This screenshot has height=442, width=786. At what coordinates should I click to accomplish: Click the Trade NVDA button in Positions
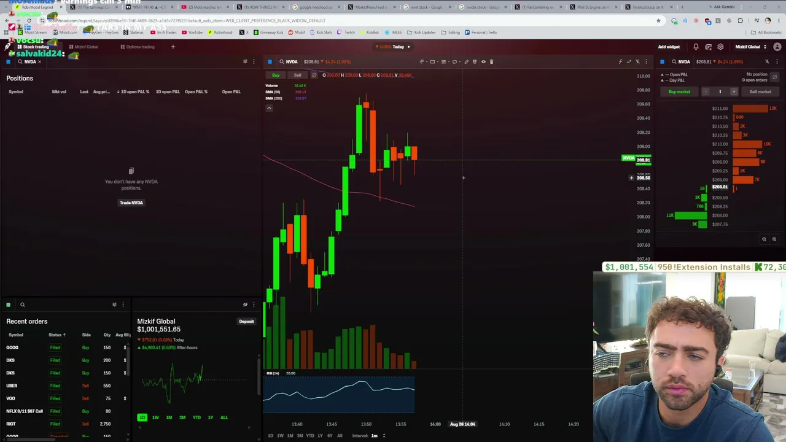(x=131, y=203)
